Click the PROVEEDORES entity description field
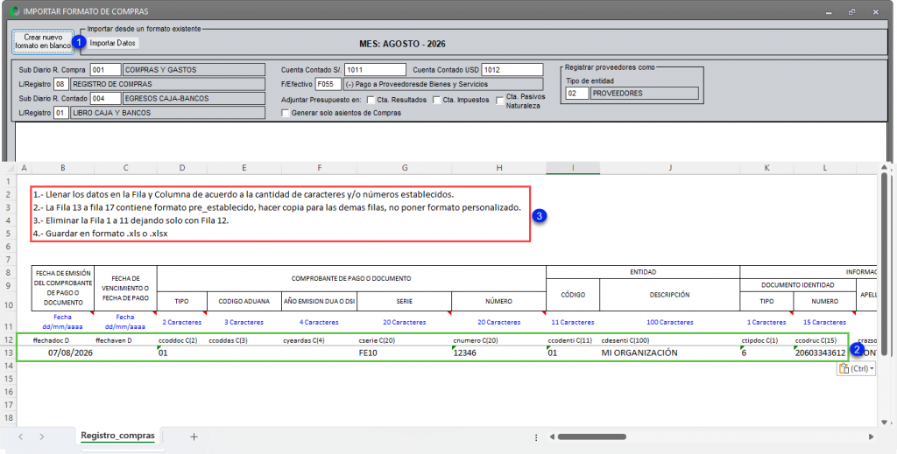The height and width of the screenshot is (454, 897). point(644,93)
